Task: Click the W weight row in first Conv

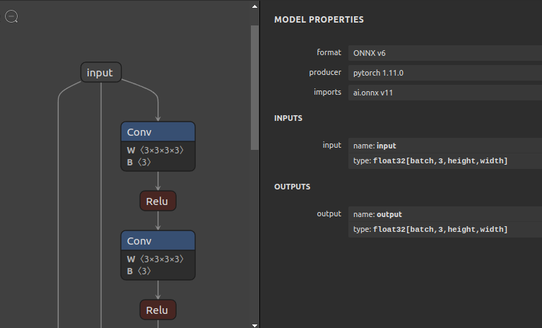Action: [158, 150]
